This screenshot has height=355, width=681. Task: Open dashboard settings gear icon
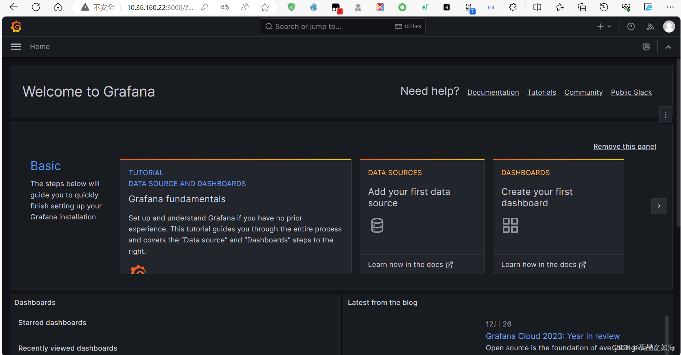[x=646, y=46]
